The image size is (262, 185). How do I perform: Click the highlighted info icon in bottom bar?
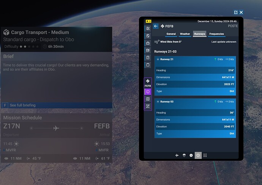pyautogui.click(x=198, y=155)
